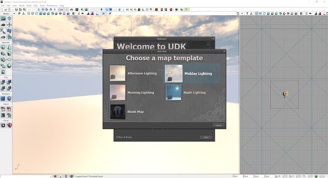Image resolution: width=328 pixels, height=178 pixels.
Task: Select the translate widget mode
Action: [43, 10]
